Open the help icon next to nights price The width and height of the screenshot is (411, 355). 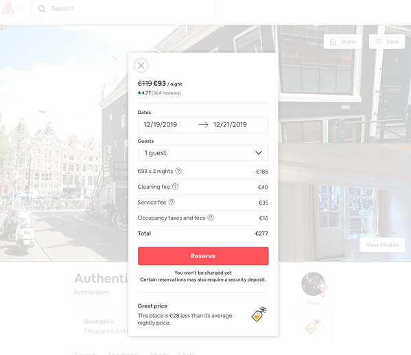coord(178,171)
